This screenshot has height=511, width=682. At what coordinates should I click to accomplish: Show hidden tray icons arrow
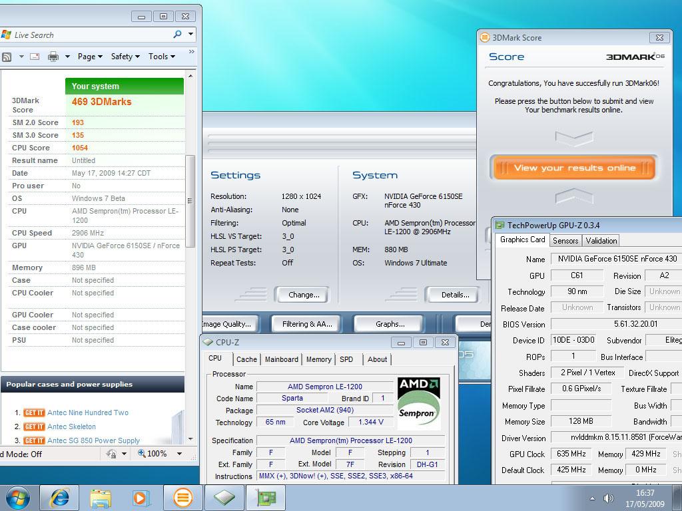[592, 498]
